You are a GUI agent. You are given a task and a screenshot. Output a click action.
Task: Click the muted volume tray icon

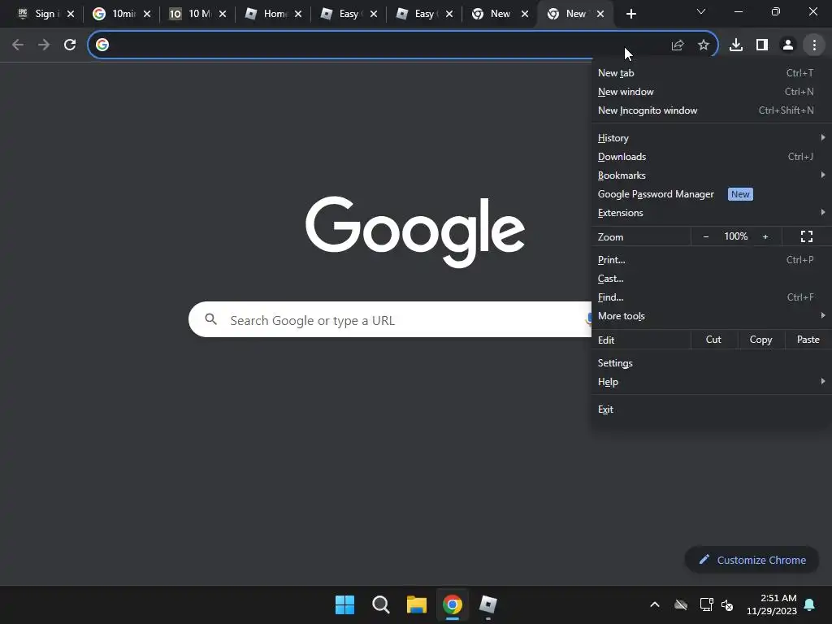pos(727,604)
